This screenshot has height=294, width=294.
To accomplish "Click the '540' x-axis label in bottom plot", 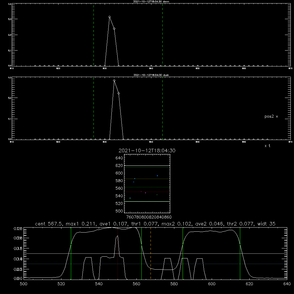I will pyautogui.click(x=99, y=284).
